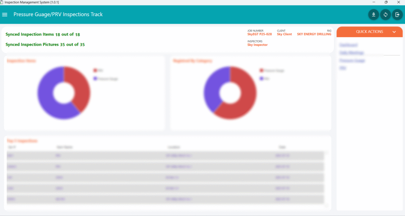Click the logout exit icon button
This screenshot has height=216, width=405.
tap(397, 15)
